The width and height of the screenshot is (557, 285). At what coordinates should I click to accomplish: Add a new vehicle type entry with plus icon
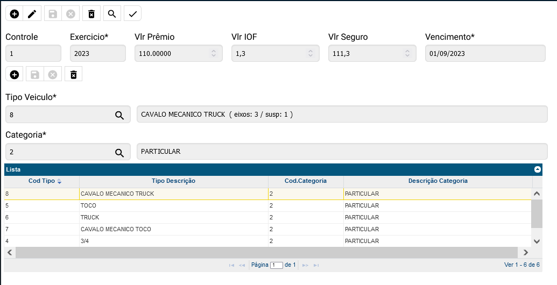(x=15, y=74)
